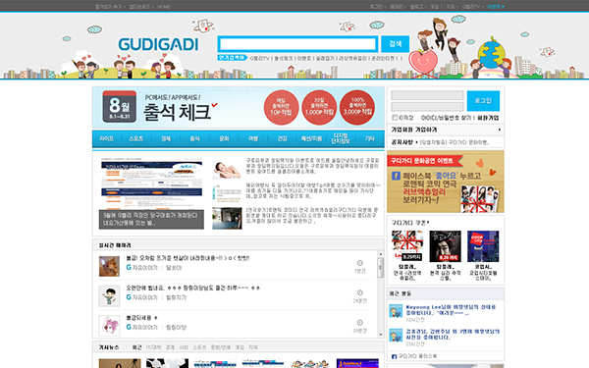Go to the 여행 category
The image size is (589, 368).
click(x=253, y=138)
